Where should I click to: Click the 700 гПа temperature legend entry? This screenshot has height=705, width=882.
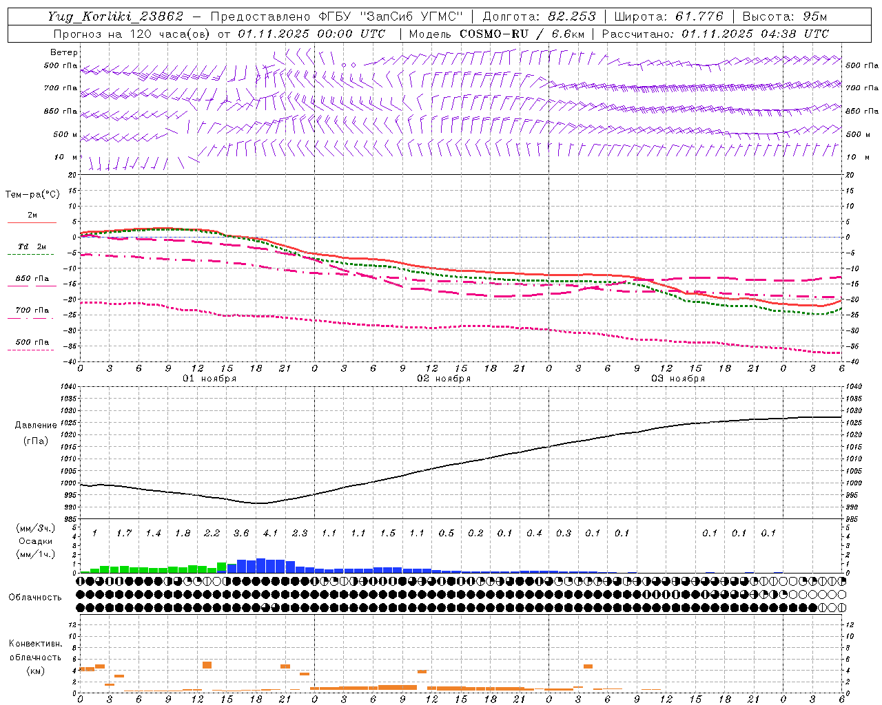click(32, 311)
